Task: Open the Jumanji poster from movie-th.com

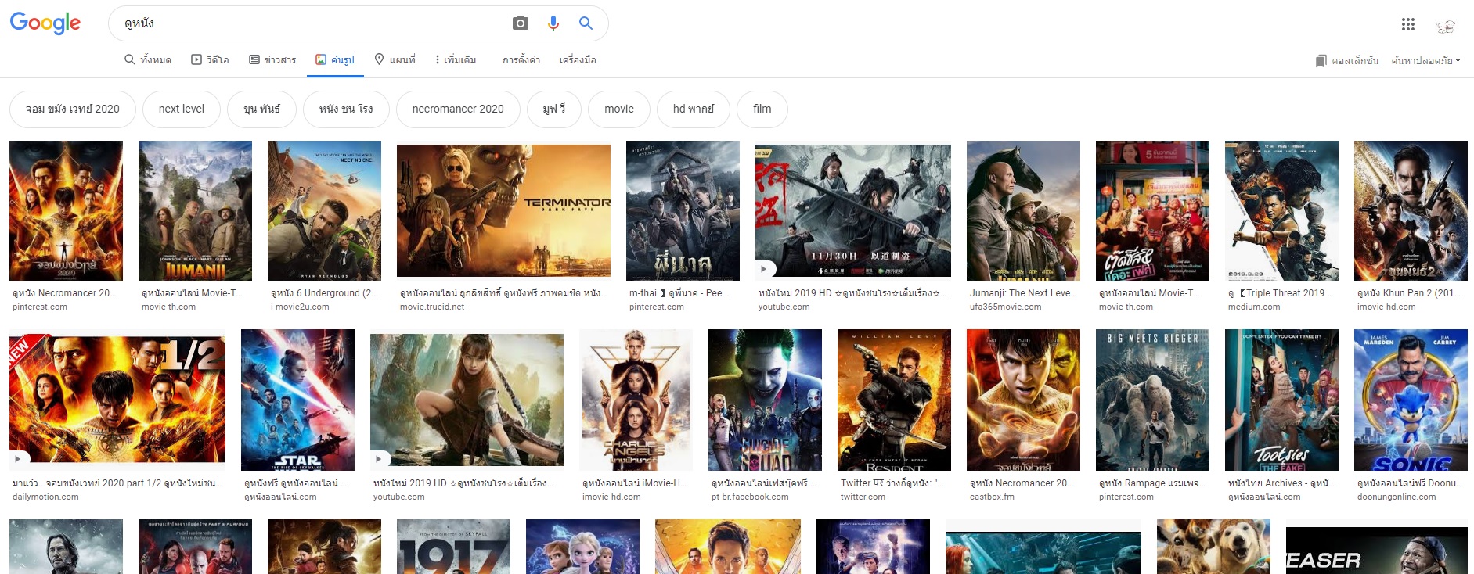Action: [195, 210]
